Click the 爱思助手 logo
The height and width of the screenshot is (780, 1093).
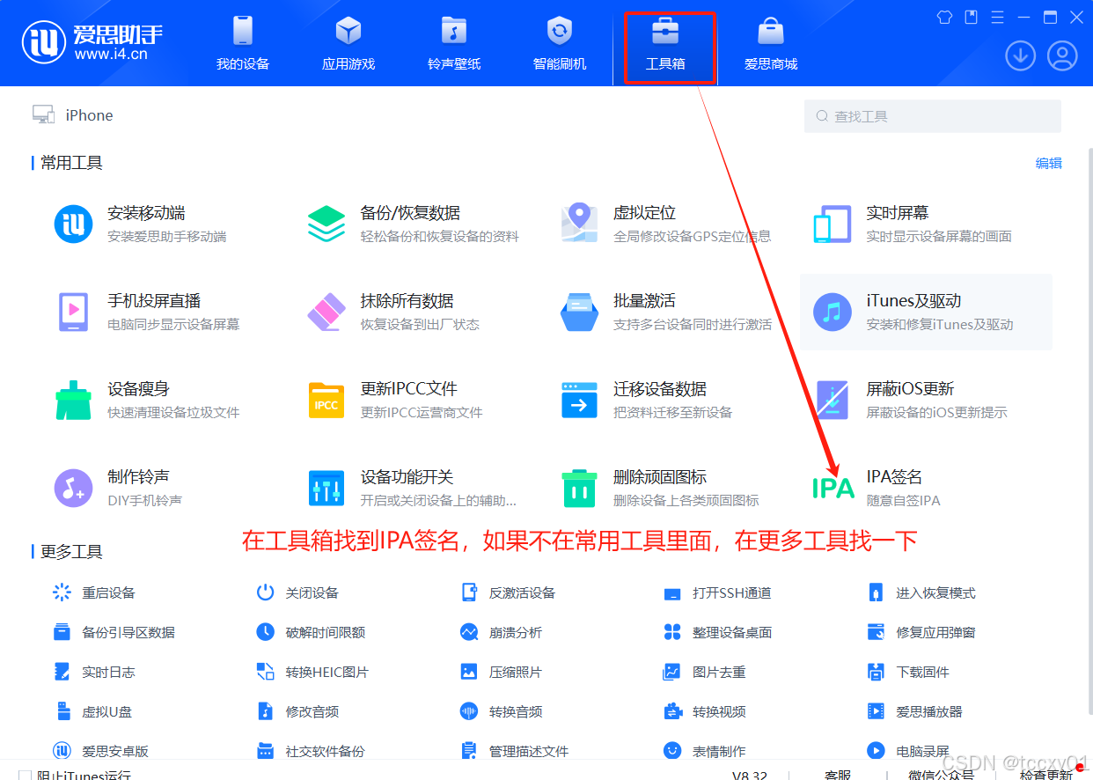[x=92, y=41]
